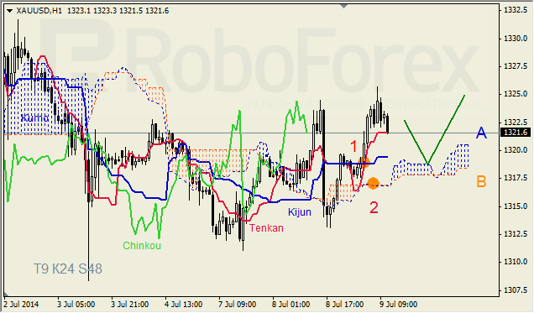This screenshot has width=534, height=313.
Task: Click the 1312.5 price scale value
Action: (516, 234)
